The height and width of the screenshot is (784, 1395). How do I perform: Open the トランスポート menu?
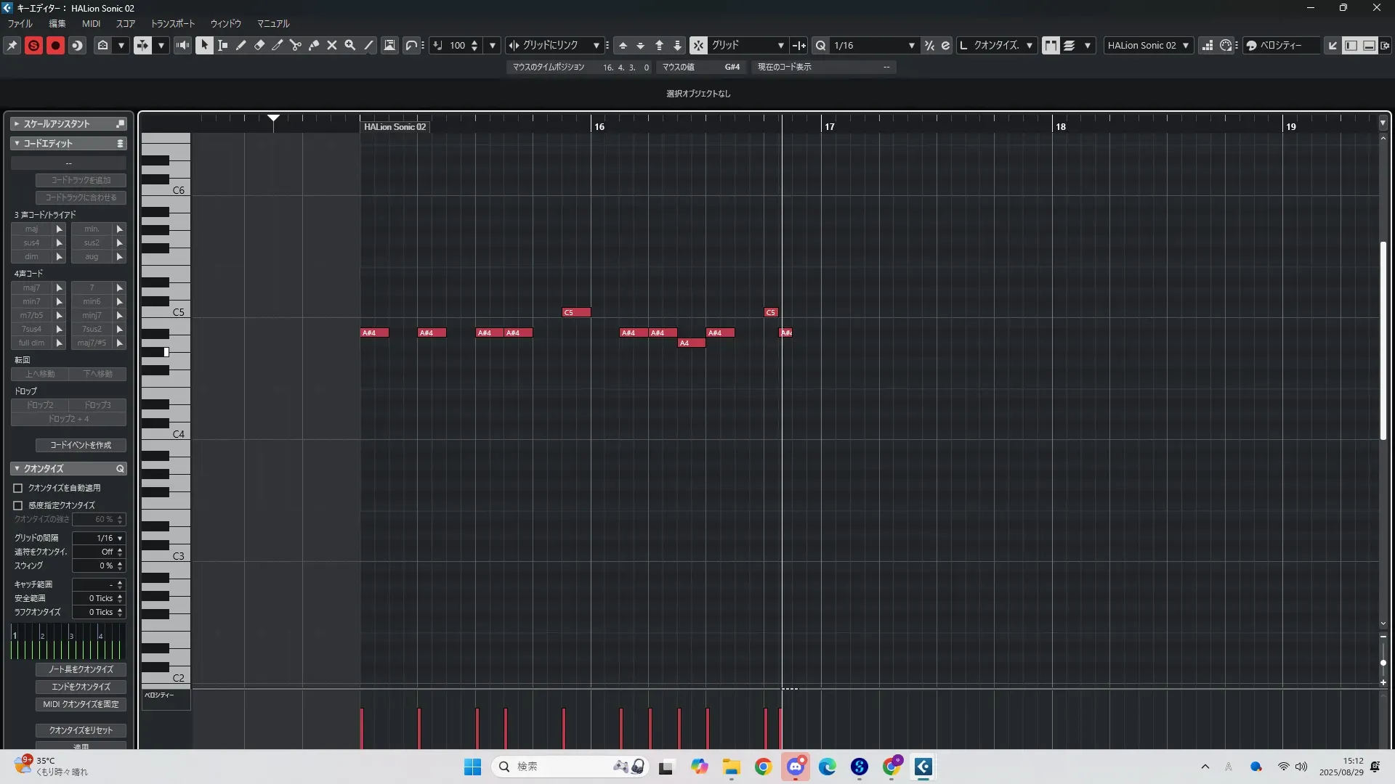[x=172, y=23]
